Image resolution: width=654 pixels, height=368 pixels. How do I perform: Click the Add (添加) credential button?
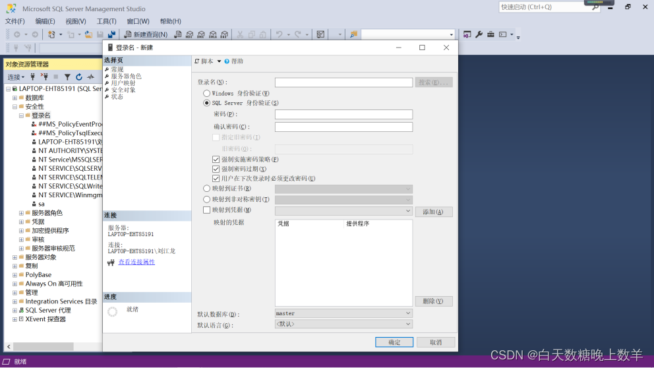click(434, 212)
